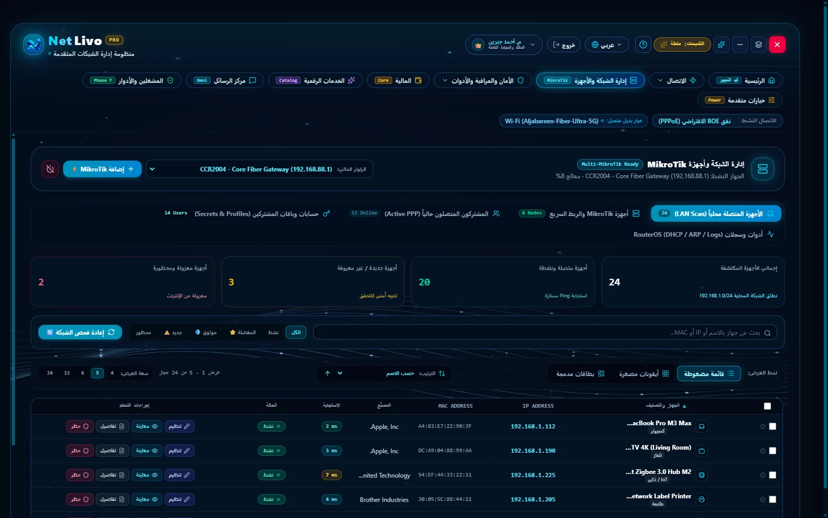Click the laptop icon in the MacBook Pro M3 Max row

(x=702, y=426)
